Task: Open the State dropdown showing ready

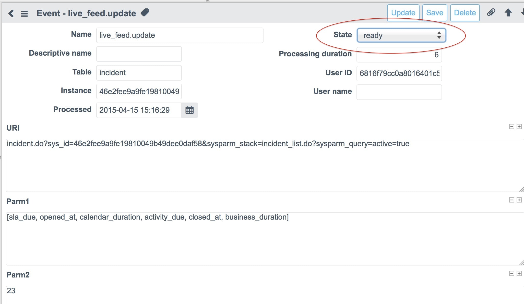Action: pos(401,35)
